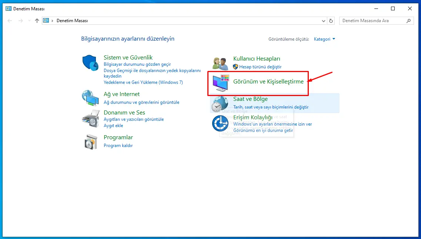Open Görünüm ve Kişiselleştirme category
The width and height of the screenshot is (421, 239).
(268, 82)
